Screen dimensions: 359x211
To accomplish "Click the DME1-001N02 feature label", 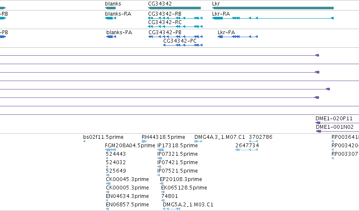I will point(335,127).
